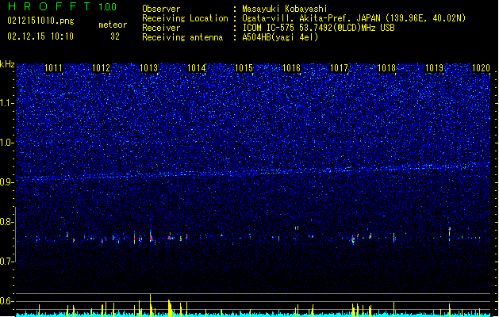Click the kHz axis unit label
499x317 pixels.
pos(7,64)
